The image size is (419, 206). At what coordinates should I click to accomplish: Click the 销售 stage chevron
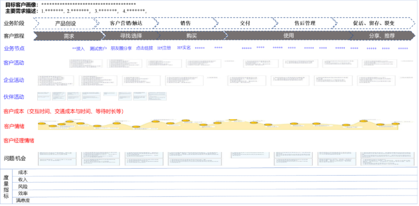click(x=185, y=23)
